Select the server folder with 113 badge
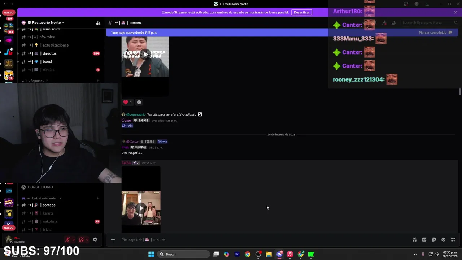Screen dimensions: 462x260 pos(9,28)
